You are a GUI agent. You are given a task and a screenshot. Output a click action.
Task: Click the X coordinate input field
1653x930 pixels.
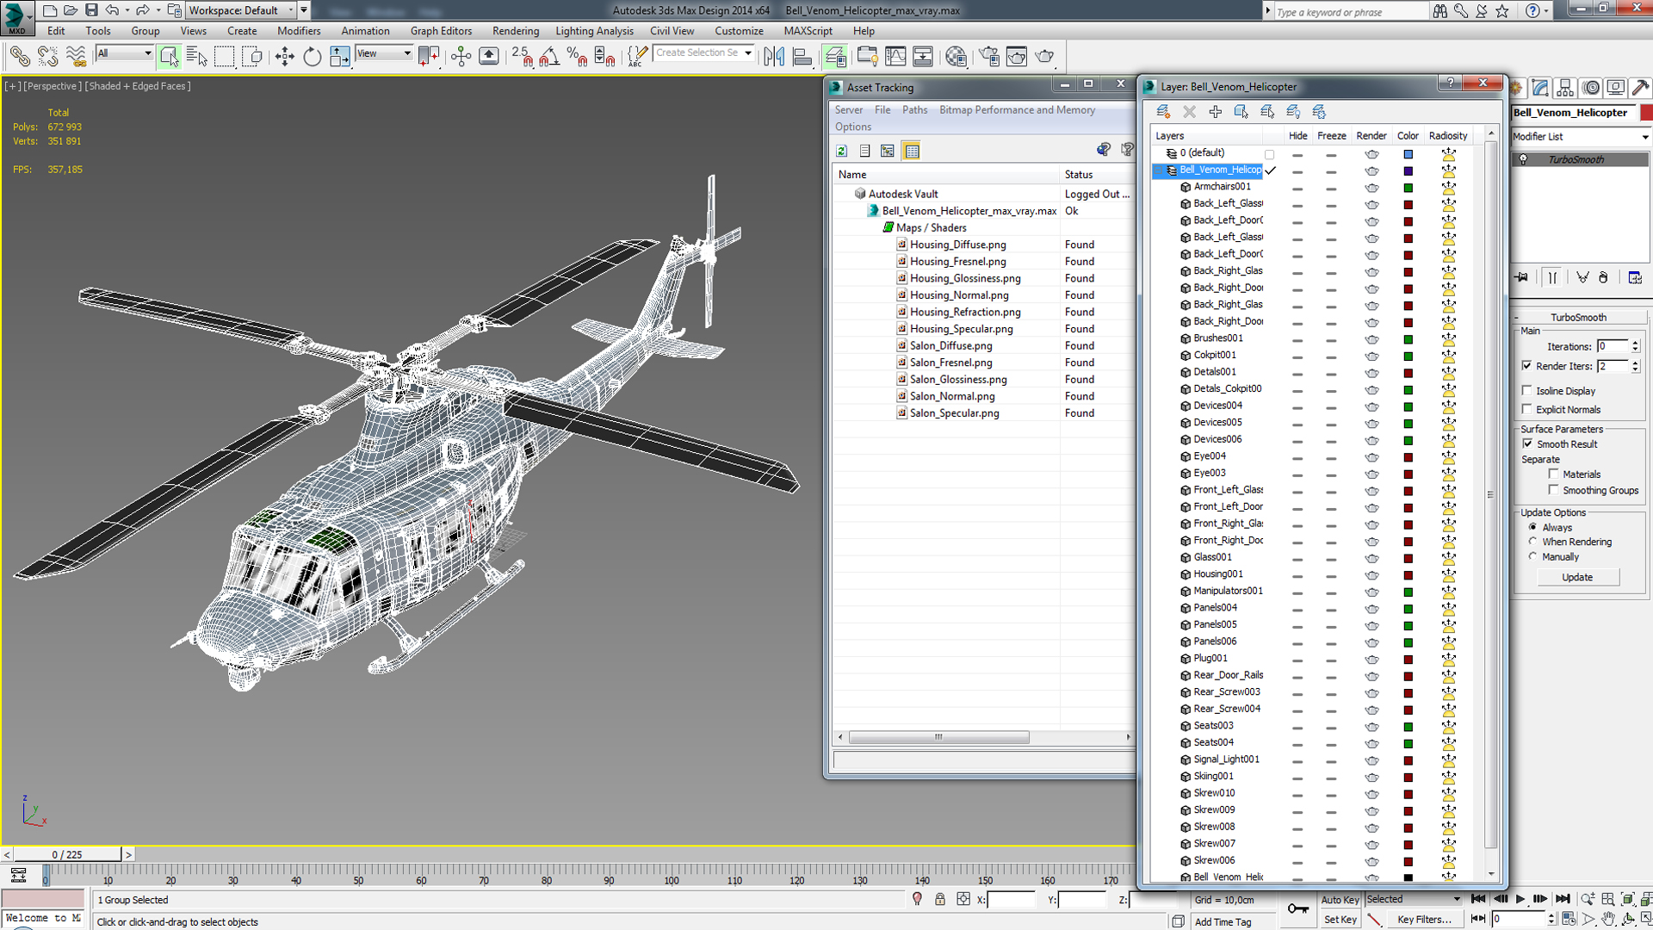pyautogui.click(x=1011, y=900)
